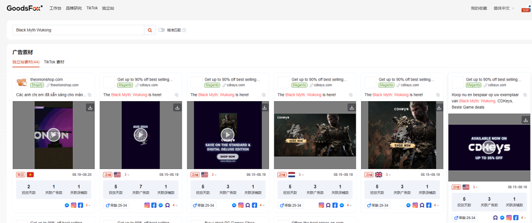Click the Audience Network icon on AUG 2024 card
The width and height of the screenshot is (532, 223).
point(167,205)
